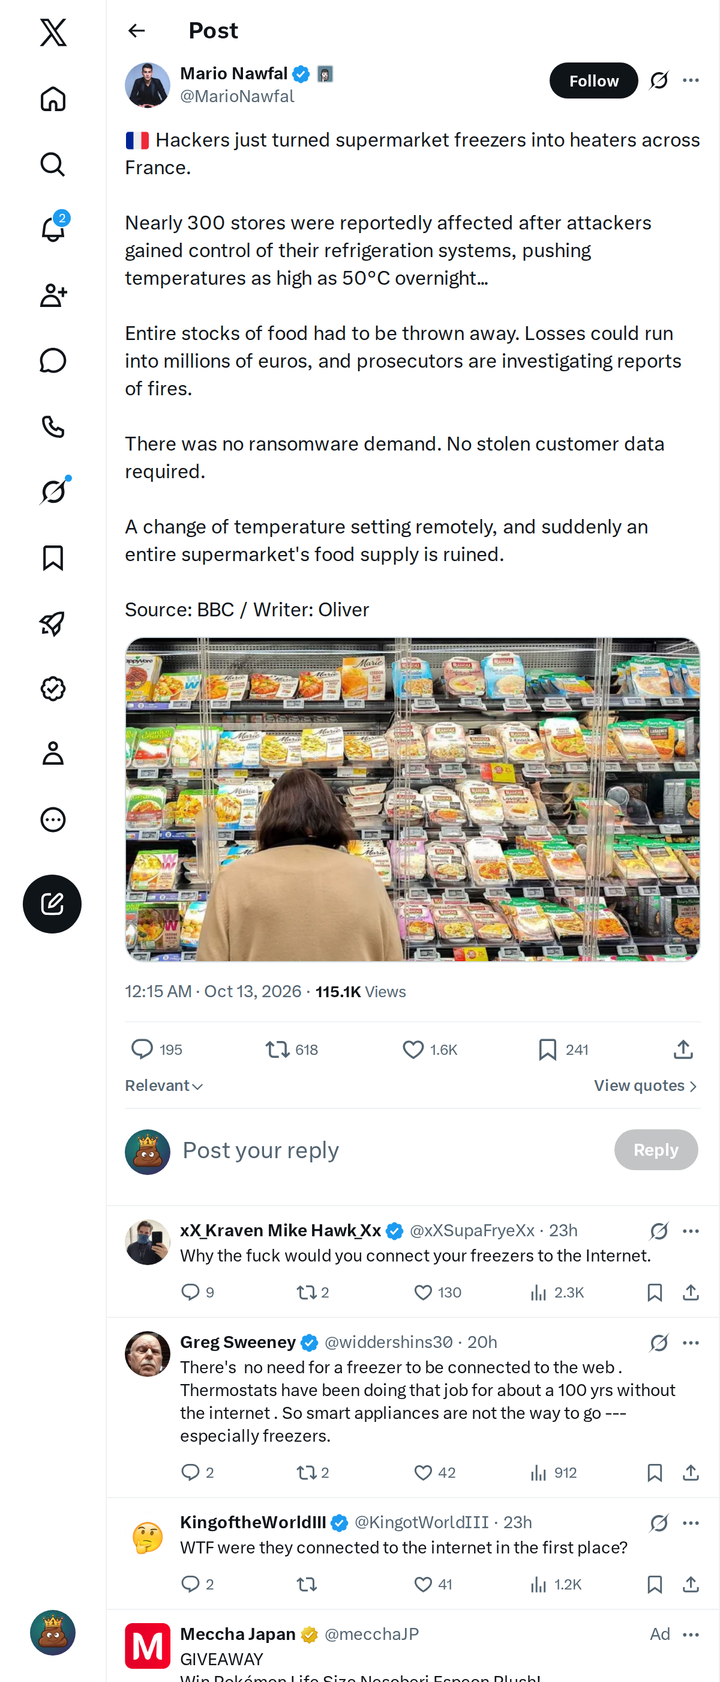This screenshot has width=720, height=1682.
Task: Open Grok icon in left sidebar
Action: tap(53, 491)
